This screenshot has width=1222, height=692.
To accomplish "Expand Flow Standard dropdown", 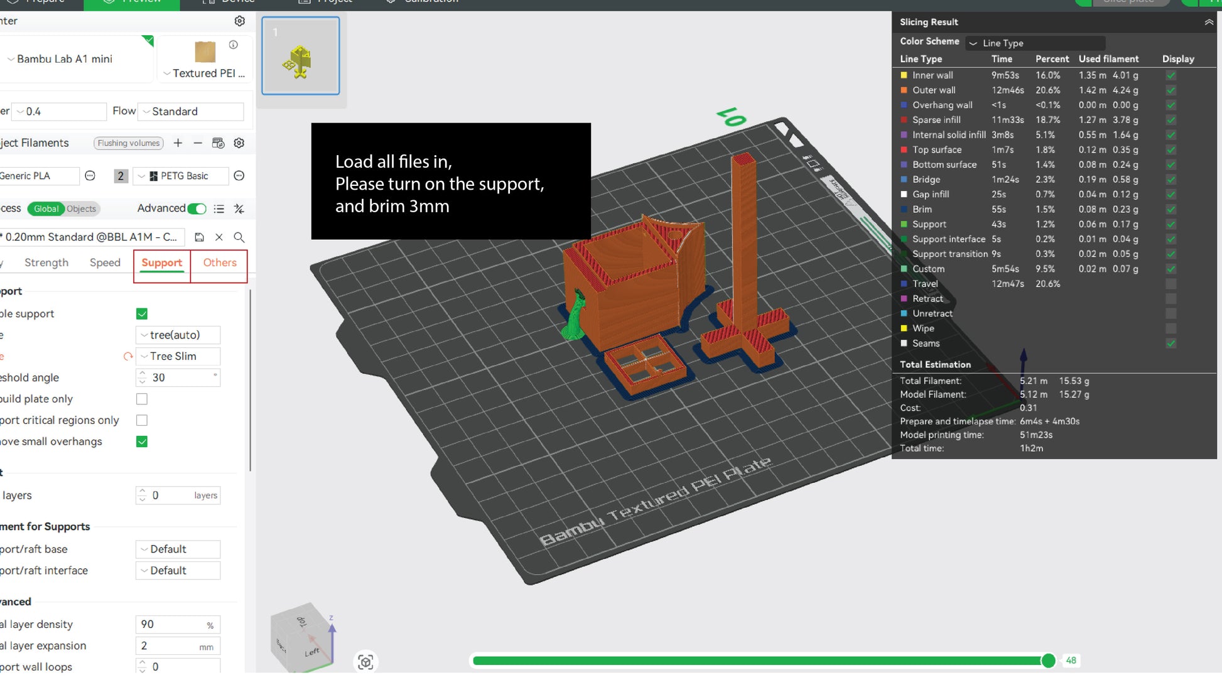I will pos(191,112).
